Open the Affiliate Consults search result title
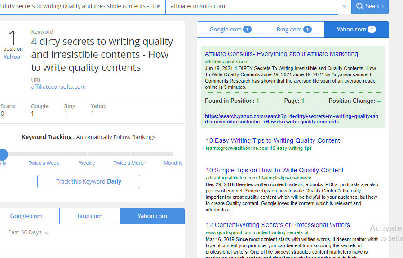Screen dimensions: 403x258 coord(281,54)
